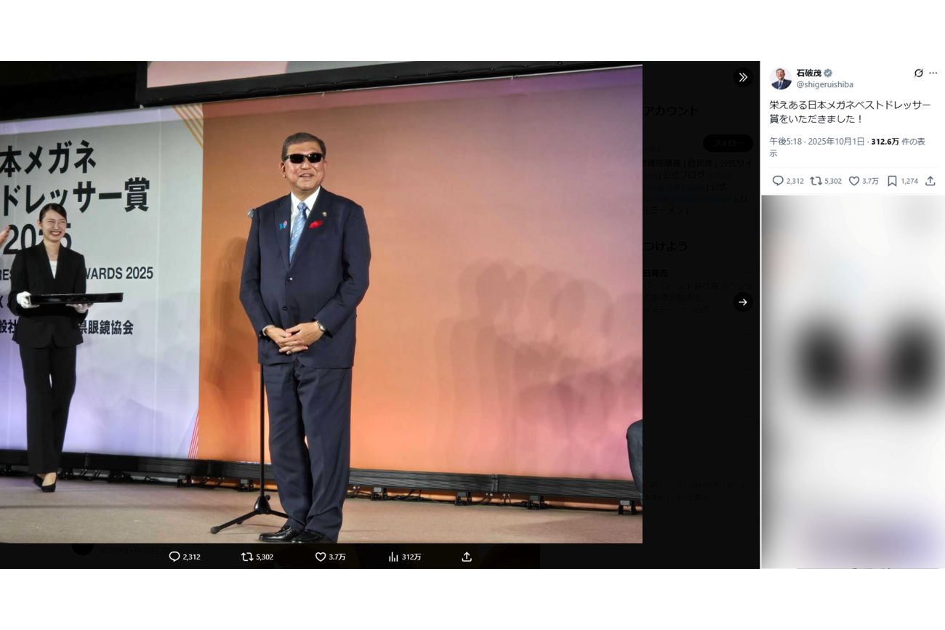The image size is (945, 630).
Task: Share icon in the right post panel
Action: [930, 181]
